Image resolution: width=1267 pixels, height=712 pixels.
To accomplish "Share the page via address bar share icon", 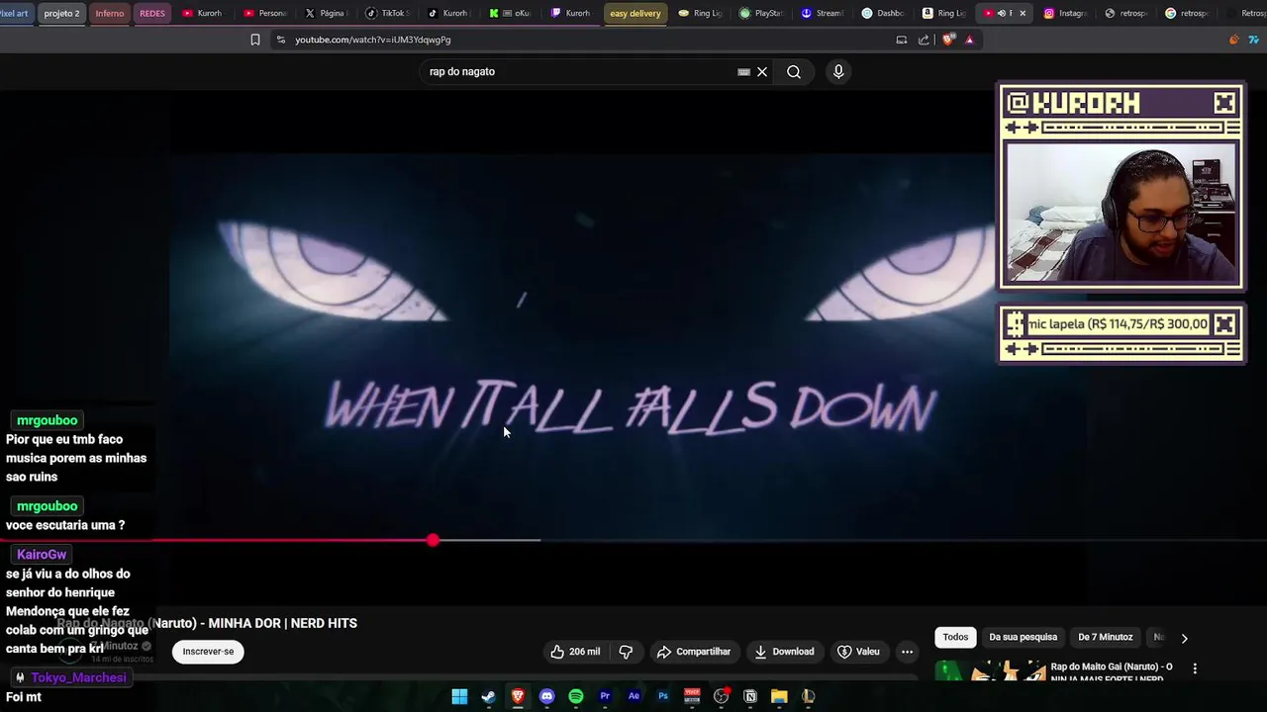I will click(924, 40).
